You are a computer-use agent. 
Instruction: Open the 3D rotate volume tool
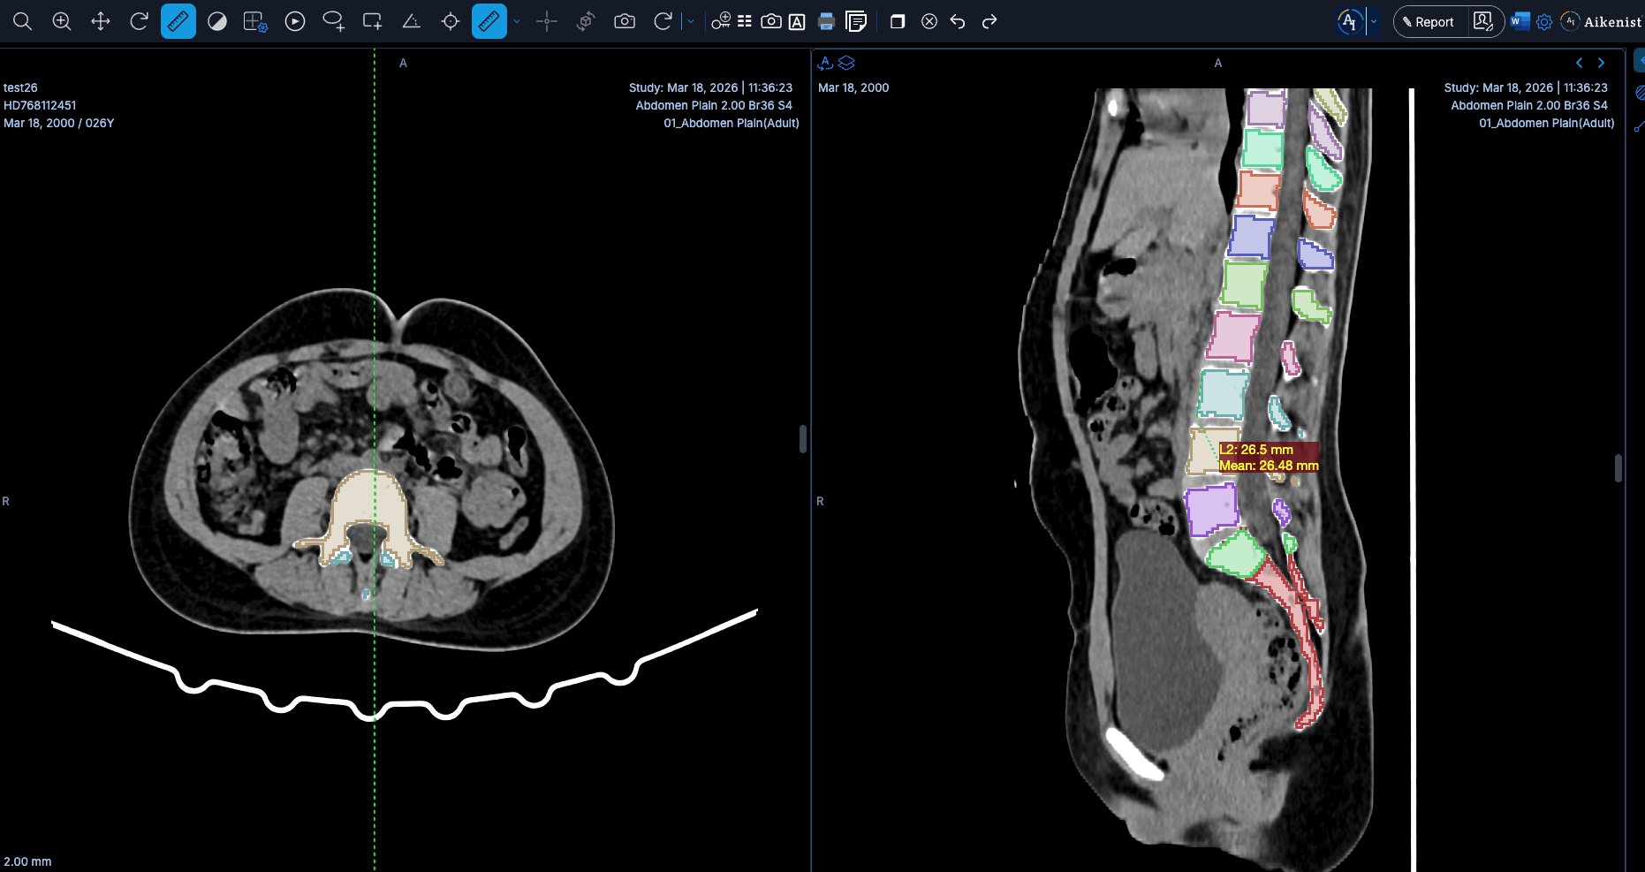[x=585, y=21]
